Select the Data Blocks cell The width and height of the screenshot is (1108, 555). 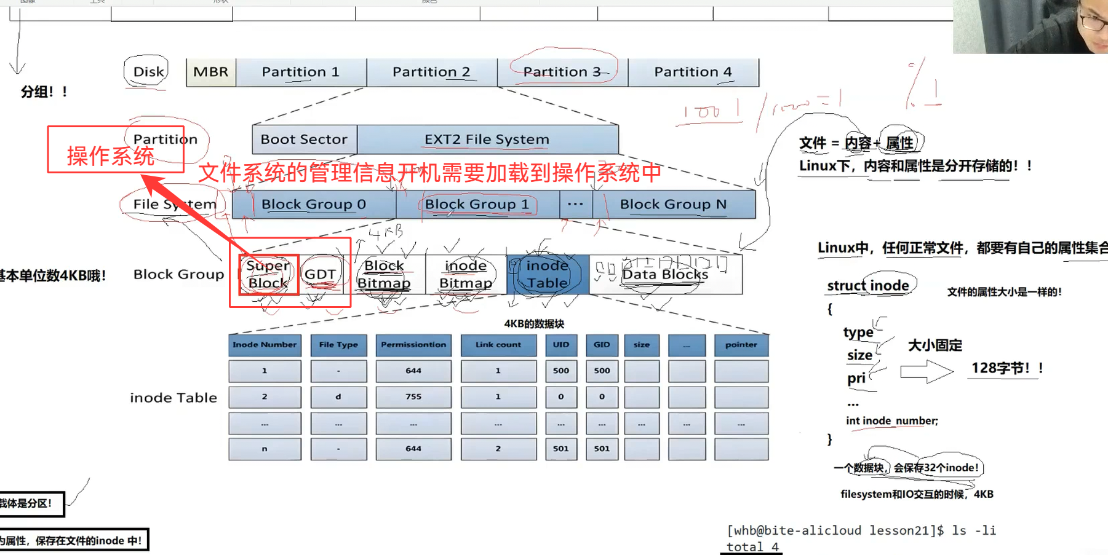tap(665, 274)
